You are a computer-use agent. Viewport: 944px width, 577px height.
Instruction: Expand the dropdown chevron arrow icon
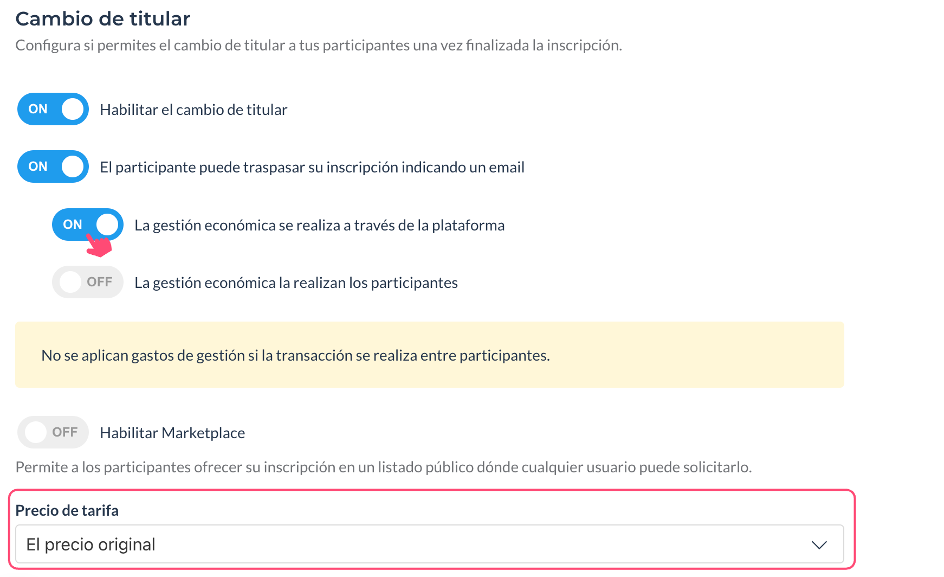coord(819,544)
